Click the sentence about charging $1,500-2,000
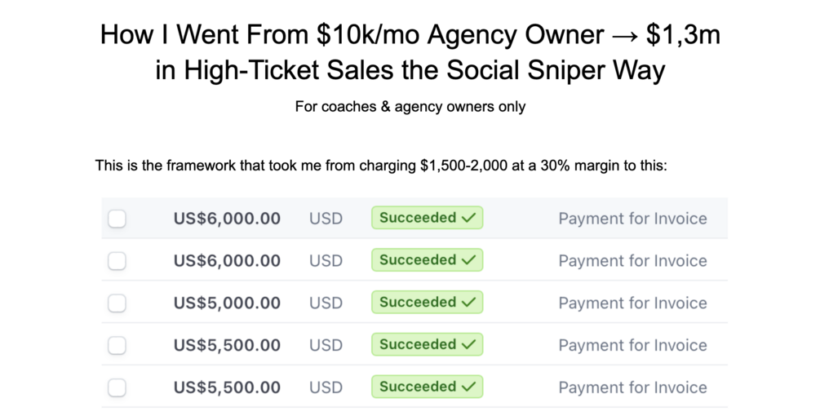820x416 pixels. pos(381,166)
